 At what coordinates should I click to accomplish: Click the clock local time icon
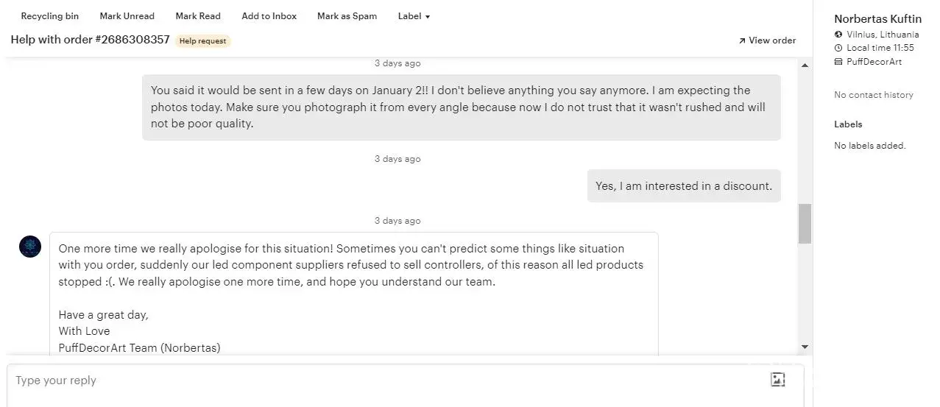[838, 48]
